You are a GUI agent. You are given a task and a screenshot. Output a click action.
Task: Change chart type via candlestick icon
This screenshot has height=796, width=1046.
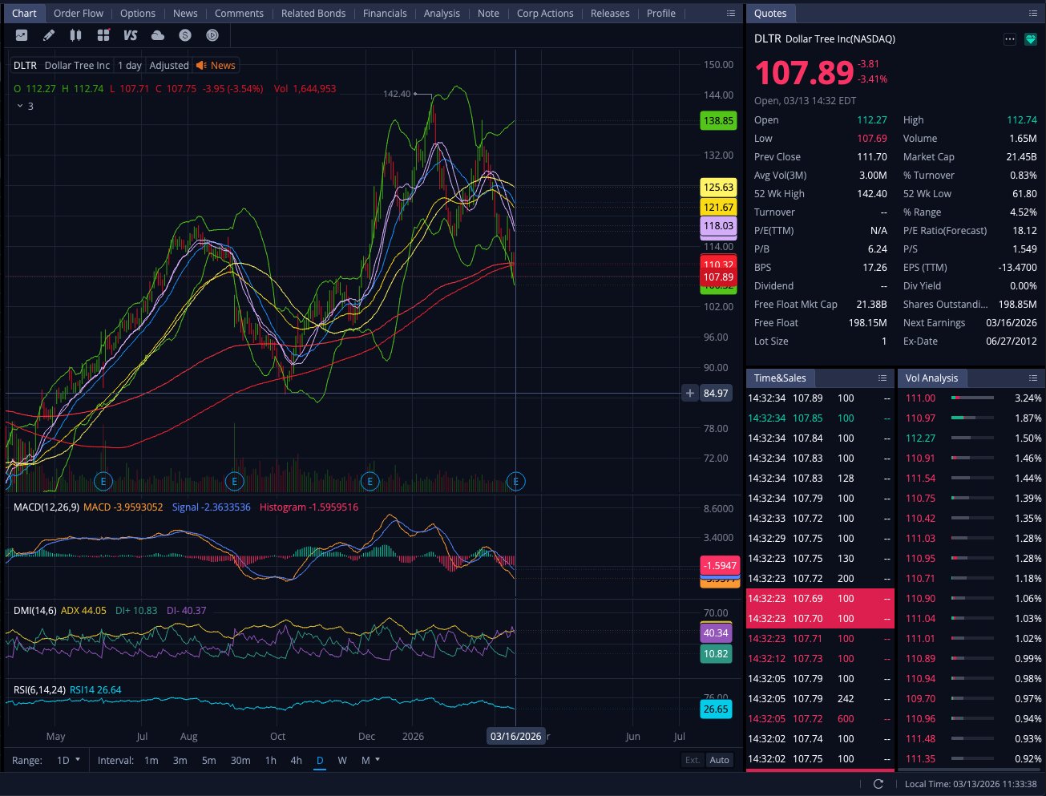click(75, 35)
